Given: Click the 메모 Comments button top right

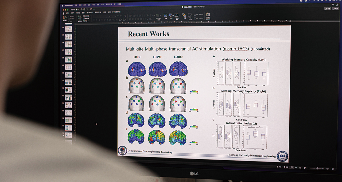Looking at the screenshot, I should click(335, 9).
